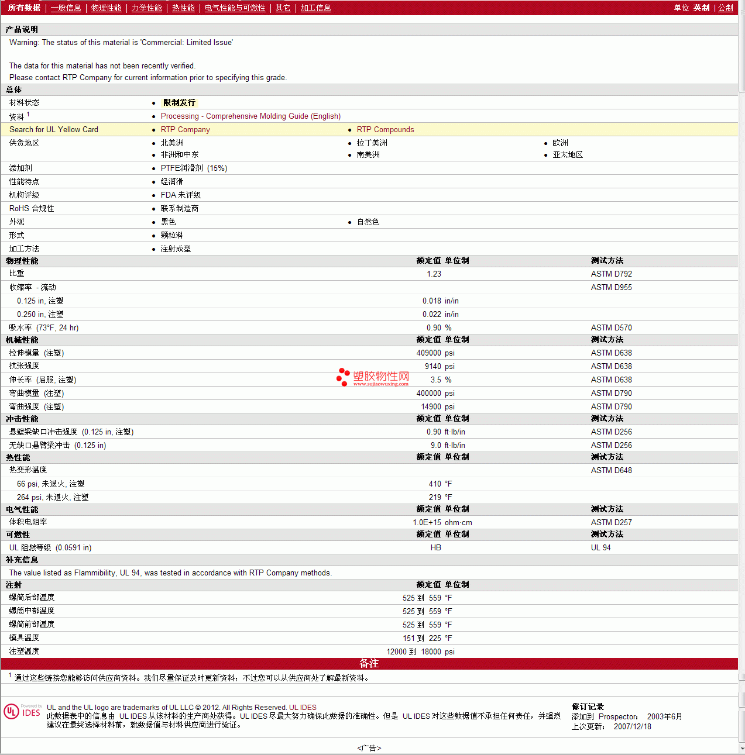This screenshot has height=755, width=745.
Task: Switch to the 物理性能 tab
Action: pos(106,8)
